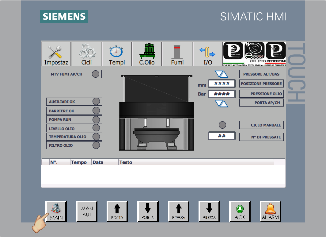326x237 pixels.
Task: Open the Fumi chimney screen
Action: click(x=177, y=54)
